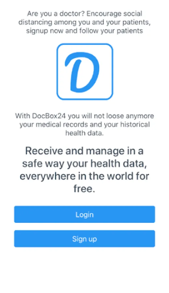Click 'your medical records and your historical' line
This screenshot has height=293, width=169.
pyautogui.click(x=85, y=124)
